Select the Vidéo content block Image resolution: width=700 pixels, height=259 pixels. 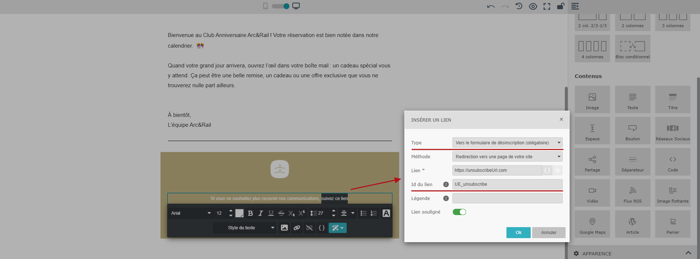(592, 193)
